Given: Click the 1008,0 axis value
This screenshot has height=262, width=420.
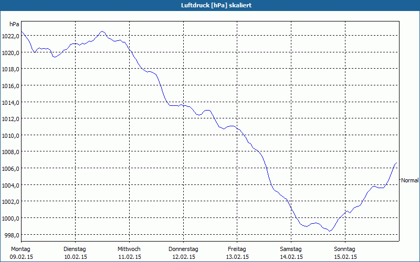Looking at the screenshot, I should pos(10,152).
